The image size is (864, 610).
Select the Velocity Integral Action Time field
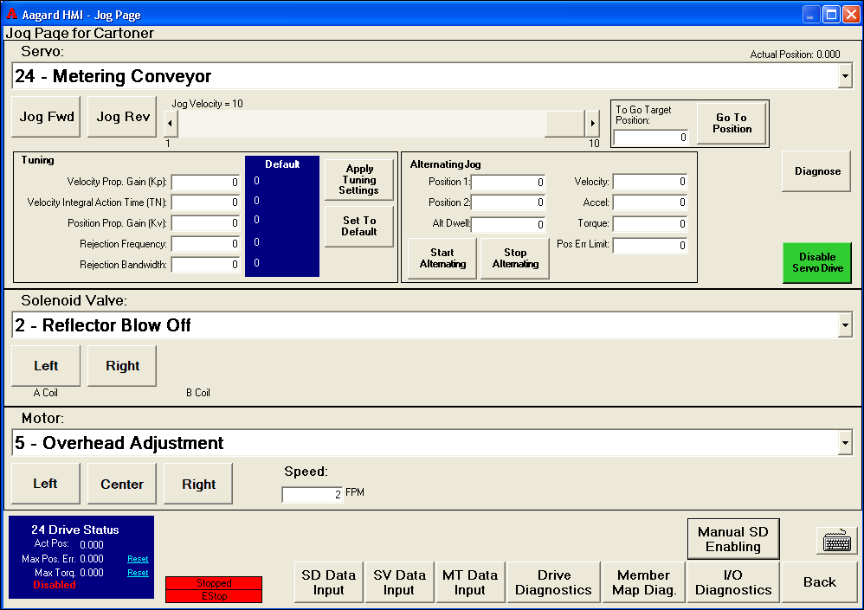(x=205, y=202)
